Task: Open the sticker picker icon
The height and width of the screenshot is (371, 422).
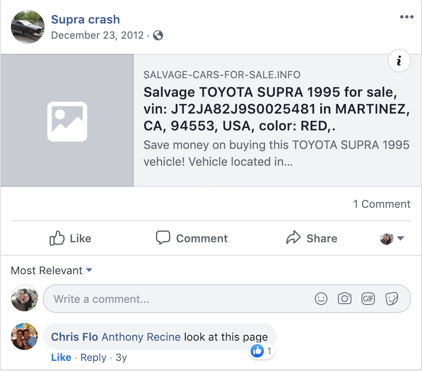Action: [391, 299]
